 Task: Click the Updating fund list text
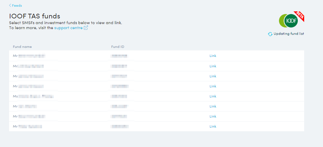[289, 34]
